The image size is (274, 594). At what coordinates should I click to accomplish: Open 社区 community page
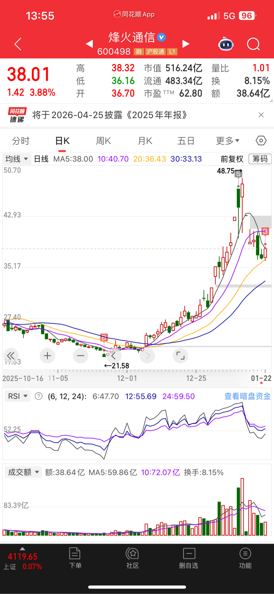point(132,558)
